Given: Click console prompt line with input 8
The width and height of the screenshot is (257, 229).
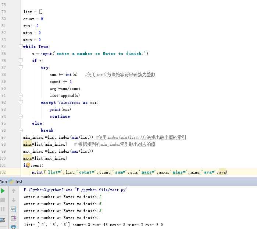Looking at the screenshot, I should pos(63,211).
